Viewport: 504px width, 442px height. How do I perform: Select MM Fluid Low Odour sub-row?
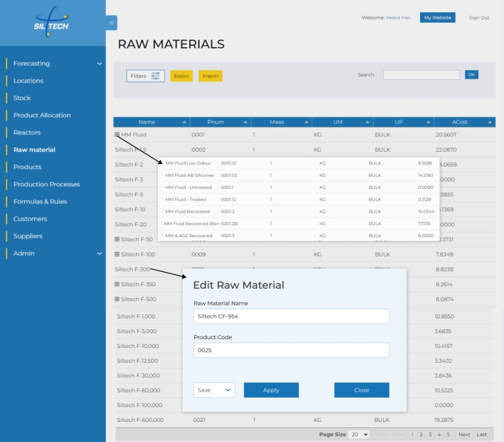click(298, 163)
